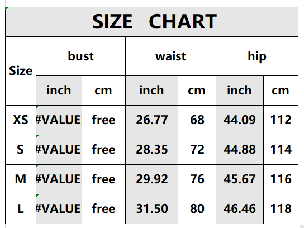The width and height of the screenshot is (304, 228).
Task: Select the waist header cell
Action: pyautogui.click(x=170, y=56)
